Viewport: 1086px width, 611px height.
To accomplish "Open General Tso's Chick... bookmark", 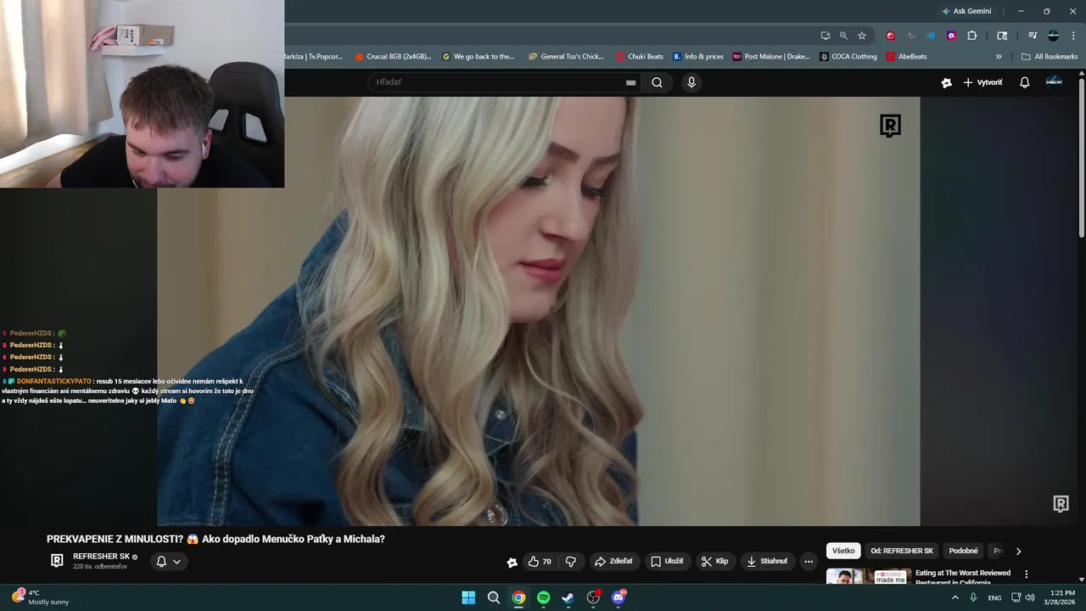I will (x=566, y=57).
